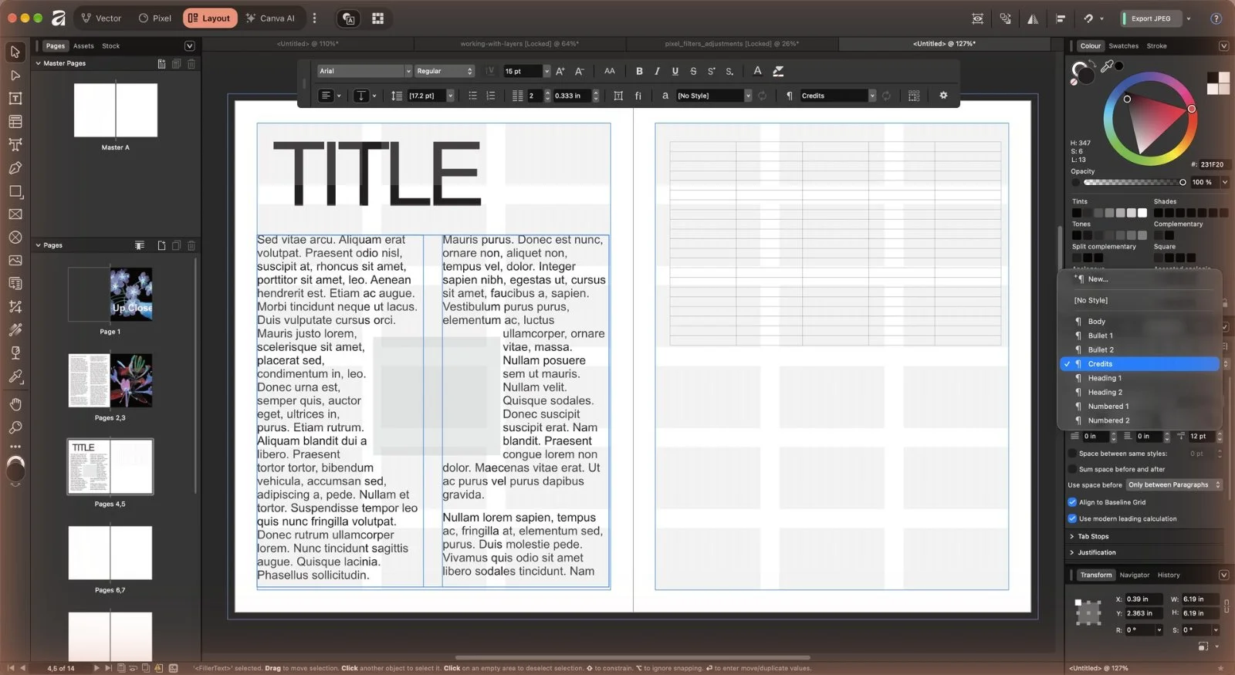This screenshot has height=675, width=1235.
Task: Expand the Tab Stops section
Action: 1093,536
